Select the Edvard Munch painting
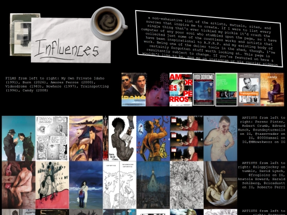Screen dimensions: 287x215 (86, 139)
